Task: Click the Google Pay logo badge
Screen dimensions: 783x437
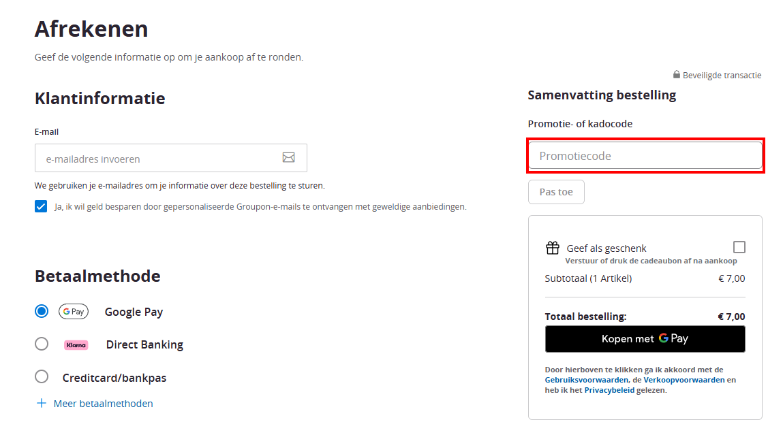Action: pyautogui.click(x=74, y=311)
